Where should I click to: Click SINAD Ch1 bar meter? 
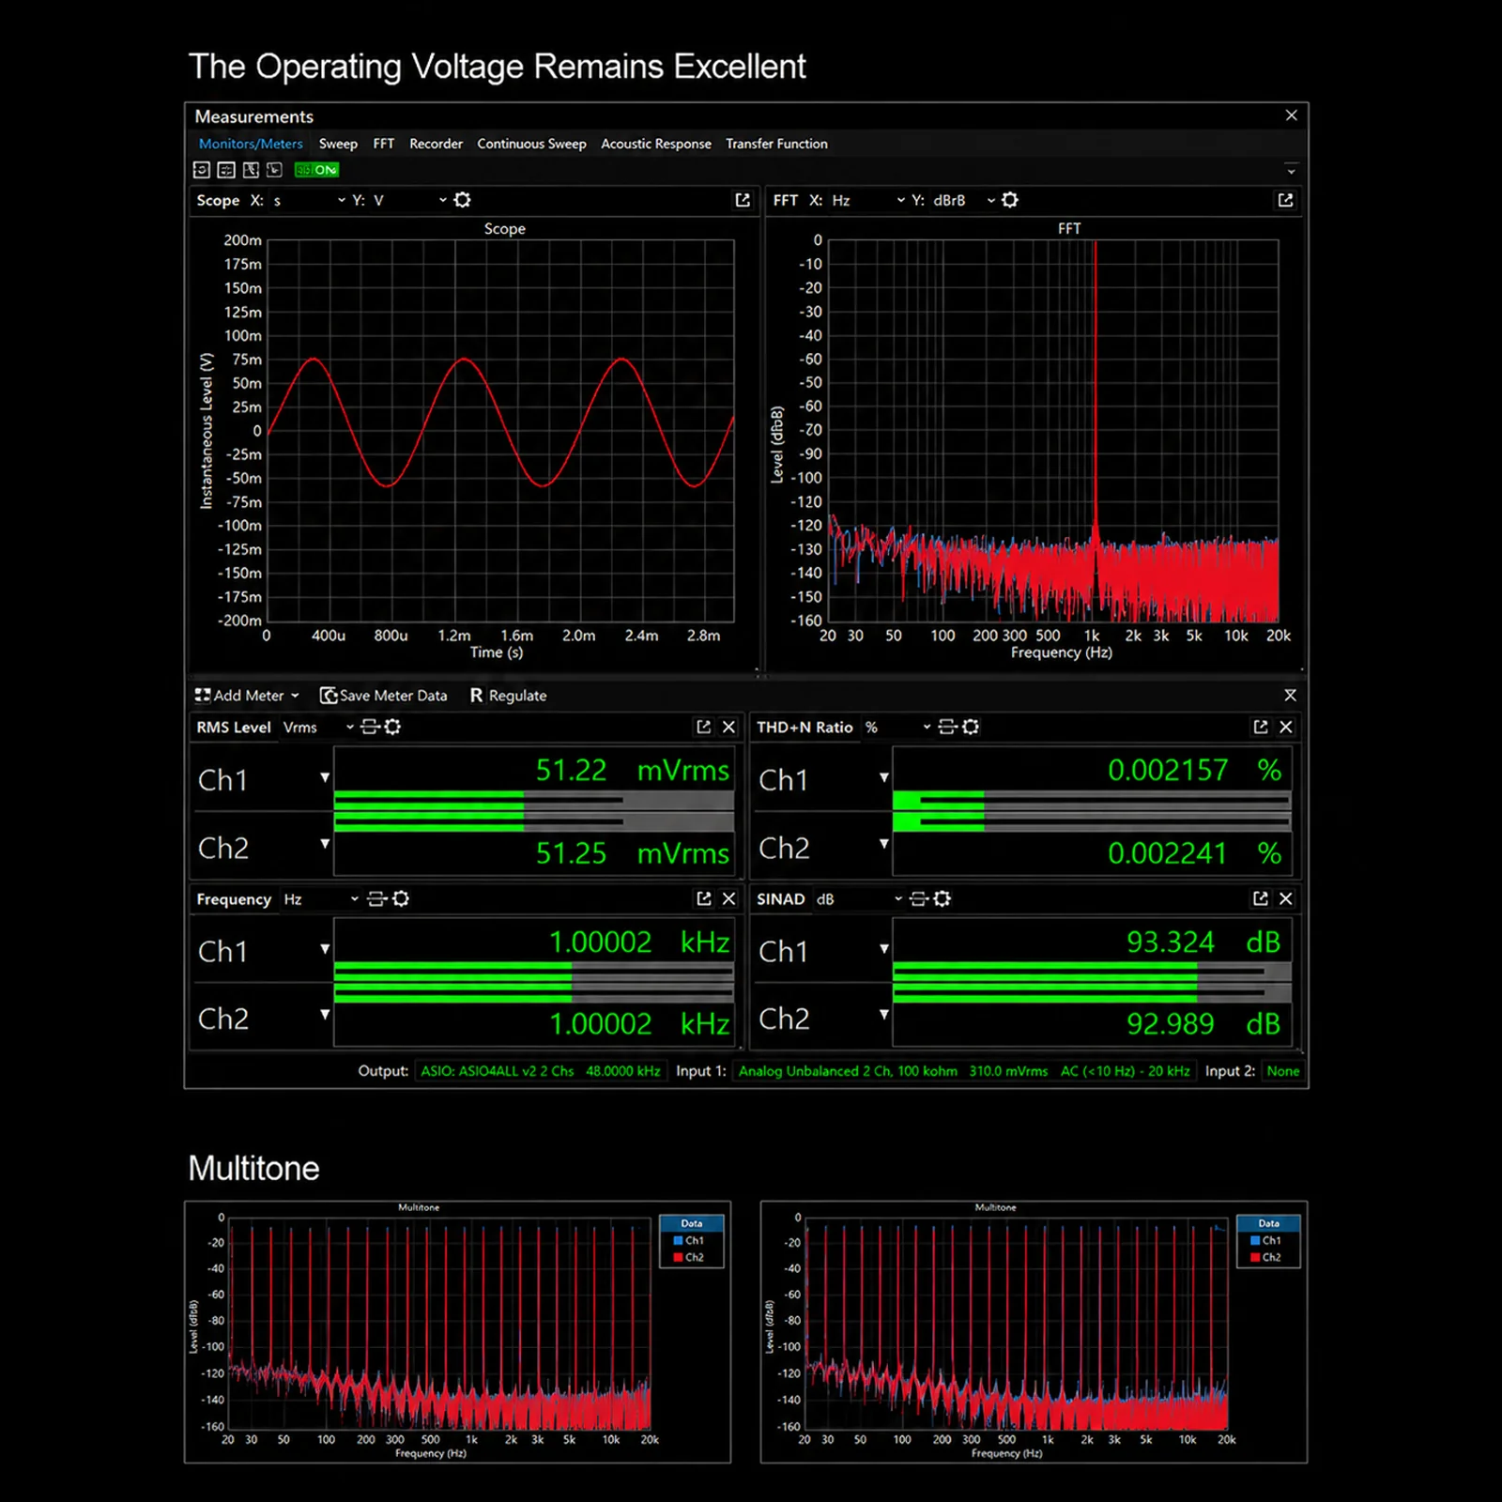click(1092, 971)
